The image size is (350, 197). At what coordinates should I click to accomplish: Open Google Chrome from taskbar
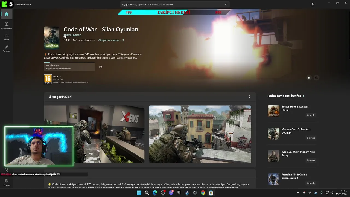(x=203, y=193)
